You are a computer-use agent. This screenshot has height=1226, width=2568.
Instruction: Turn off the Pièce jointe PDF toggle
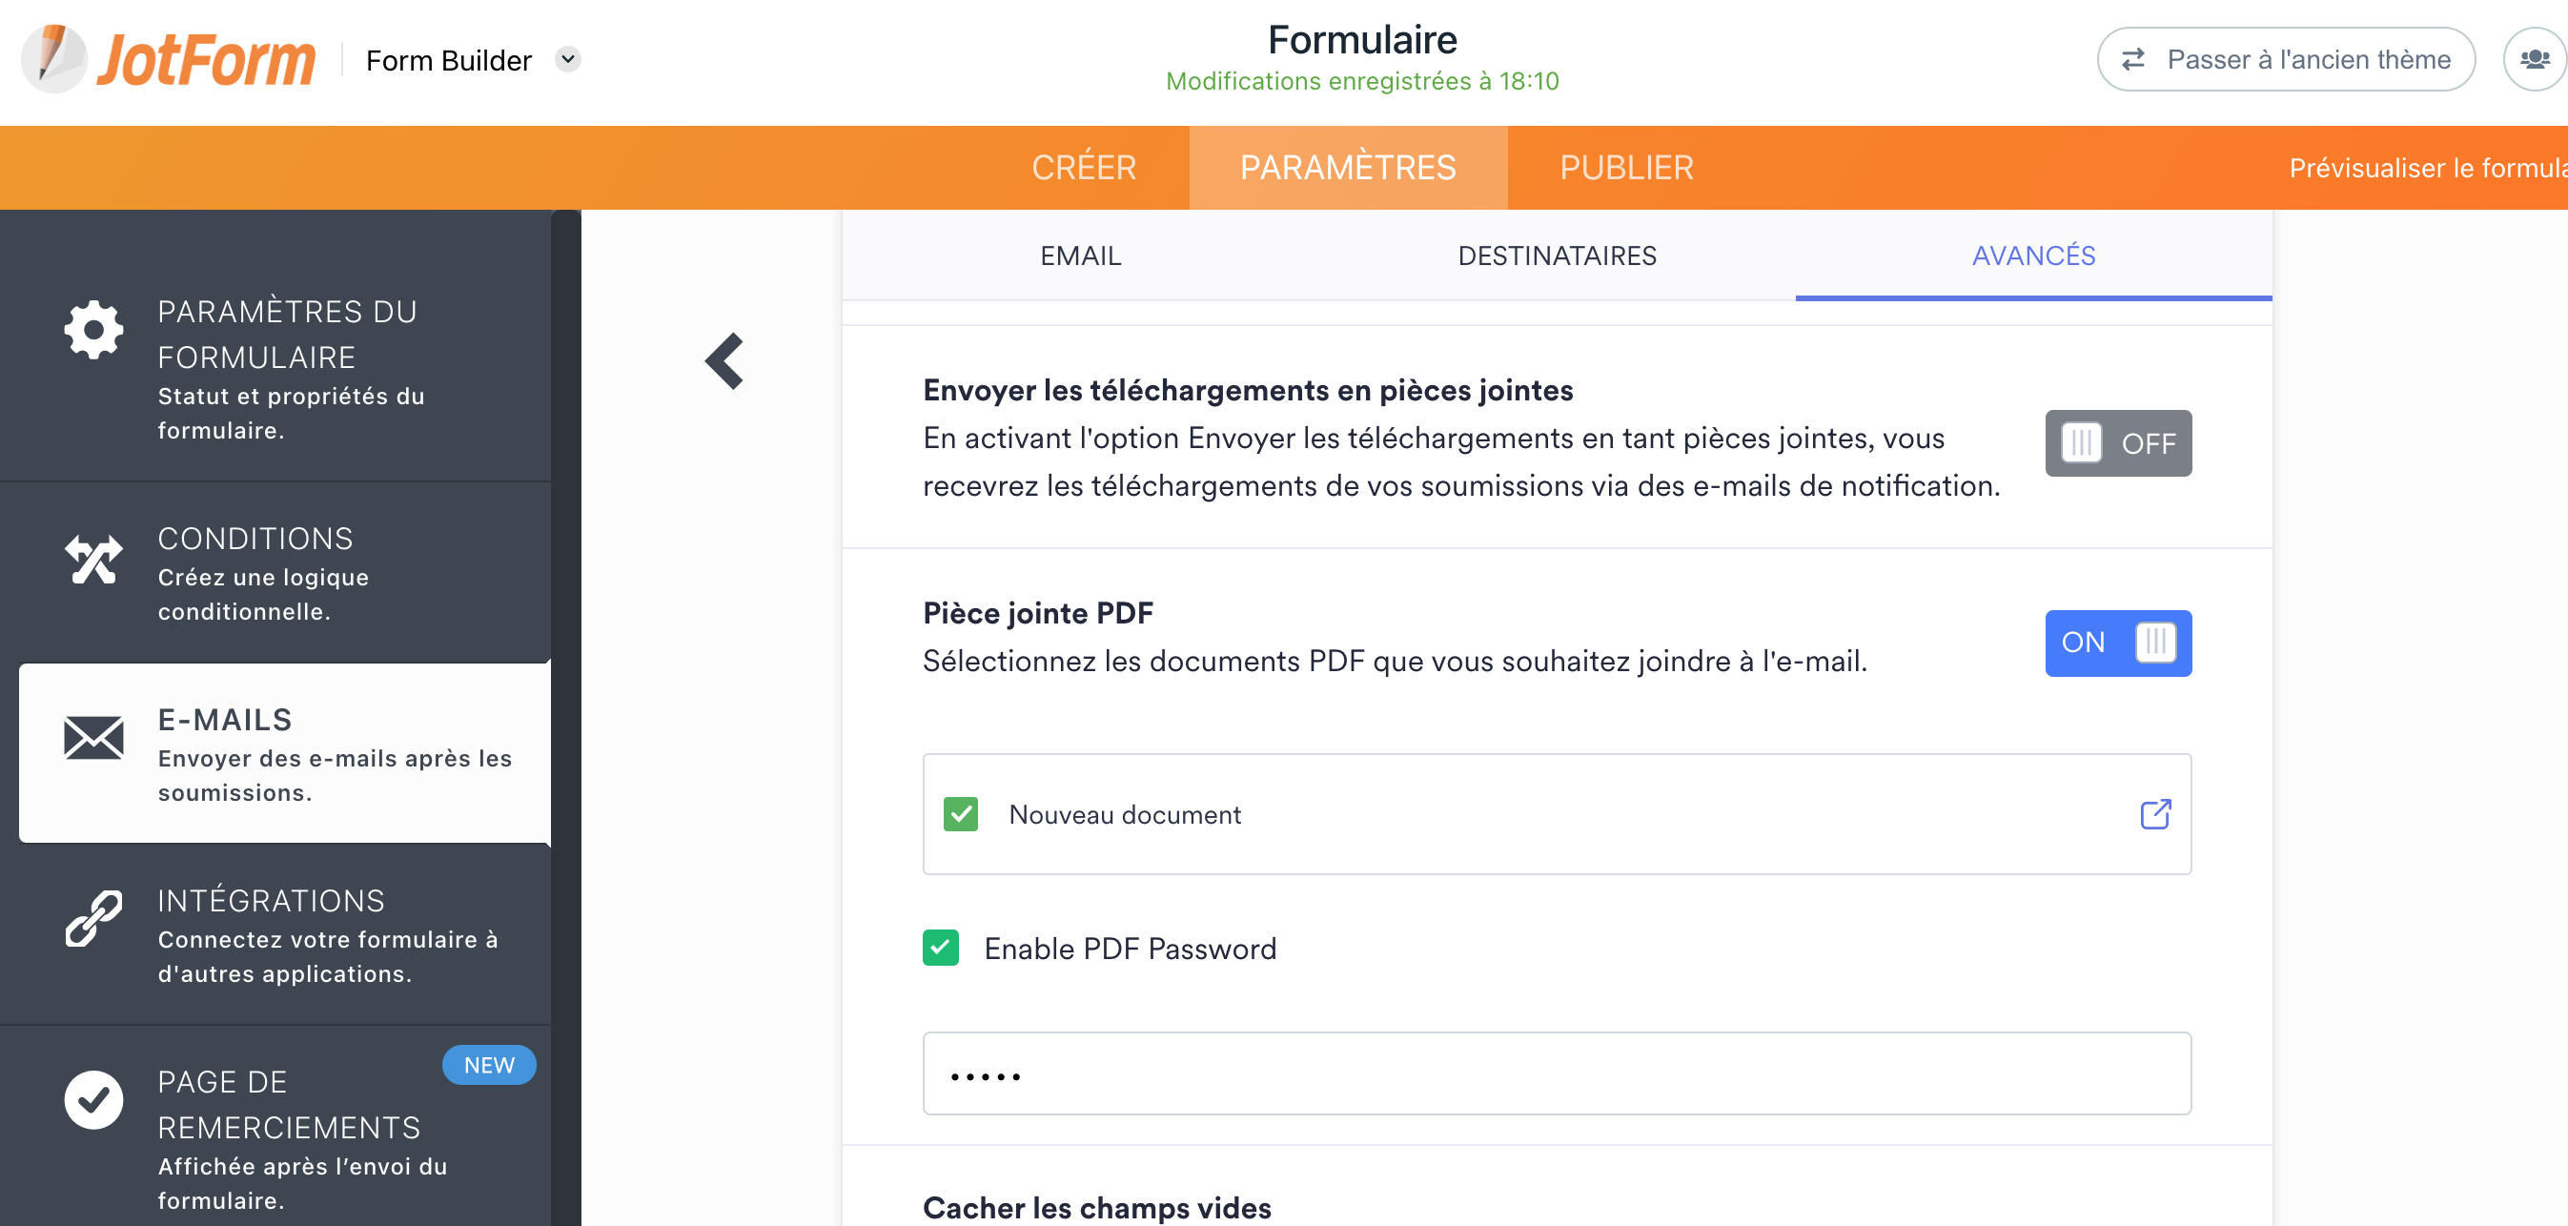2117,643
